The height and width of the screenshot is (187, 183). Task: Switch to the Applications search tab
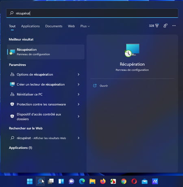[x=30, y=26]
